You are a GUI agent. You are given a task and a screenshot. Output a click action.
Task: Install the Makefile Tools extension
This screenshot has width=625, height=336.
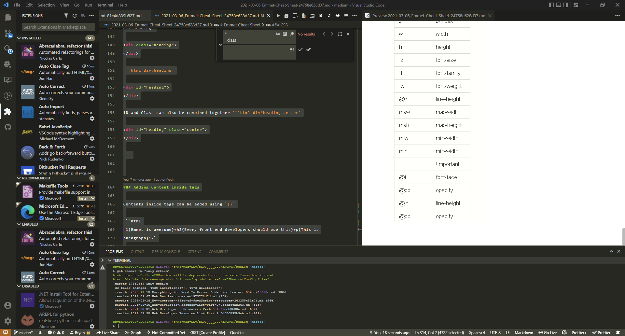tap(83, 198)
